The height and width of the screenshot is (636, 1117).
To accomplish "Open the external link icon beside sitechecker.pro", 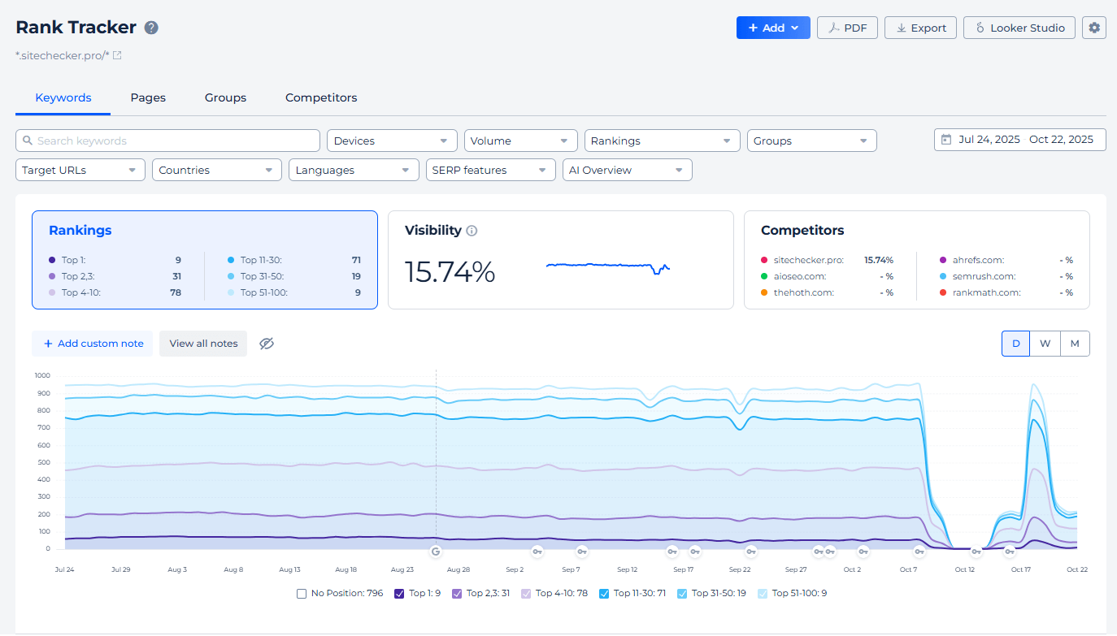I will (117, 55).
